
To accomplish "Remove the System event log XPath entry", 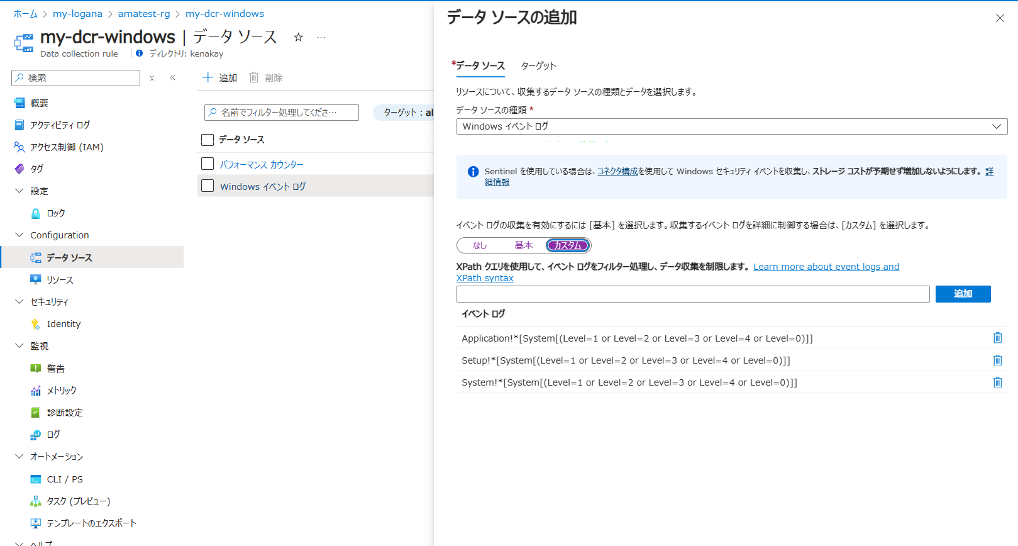I will (x=997, y=382).
